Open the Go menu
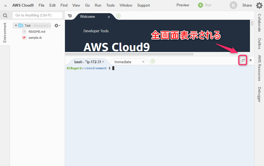The image size is (264, 166). [87, 5]
